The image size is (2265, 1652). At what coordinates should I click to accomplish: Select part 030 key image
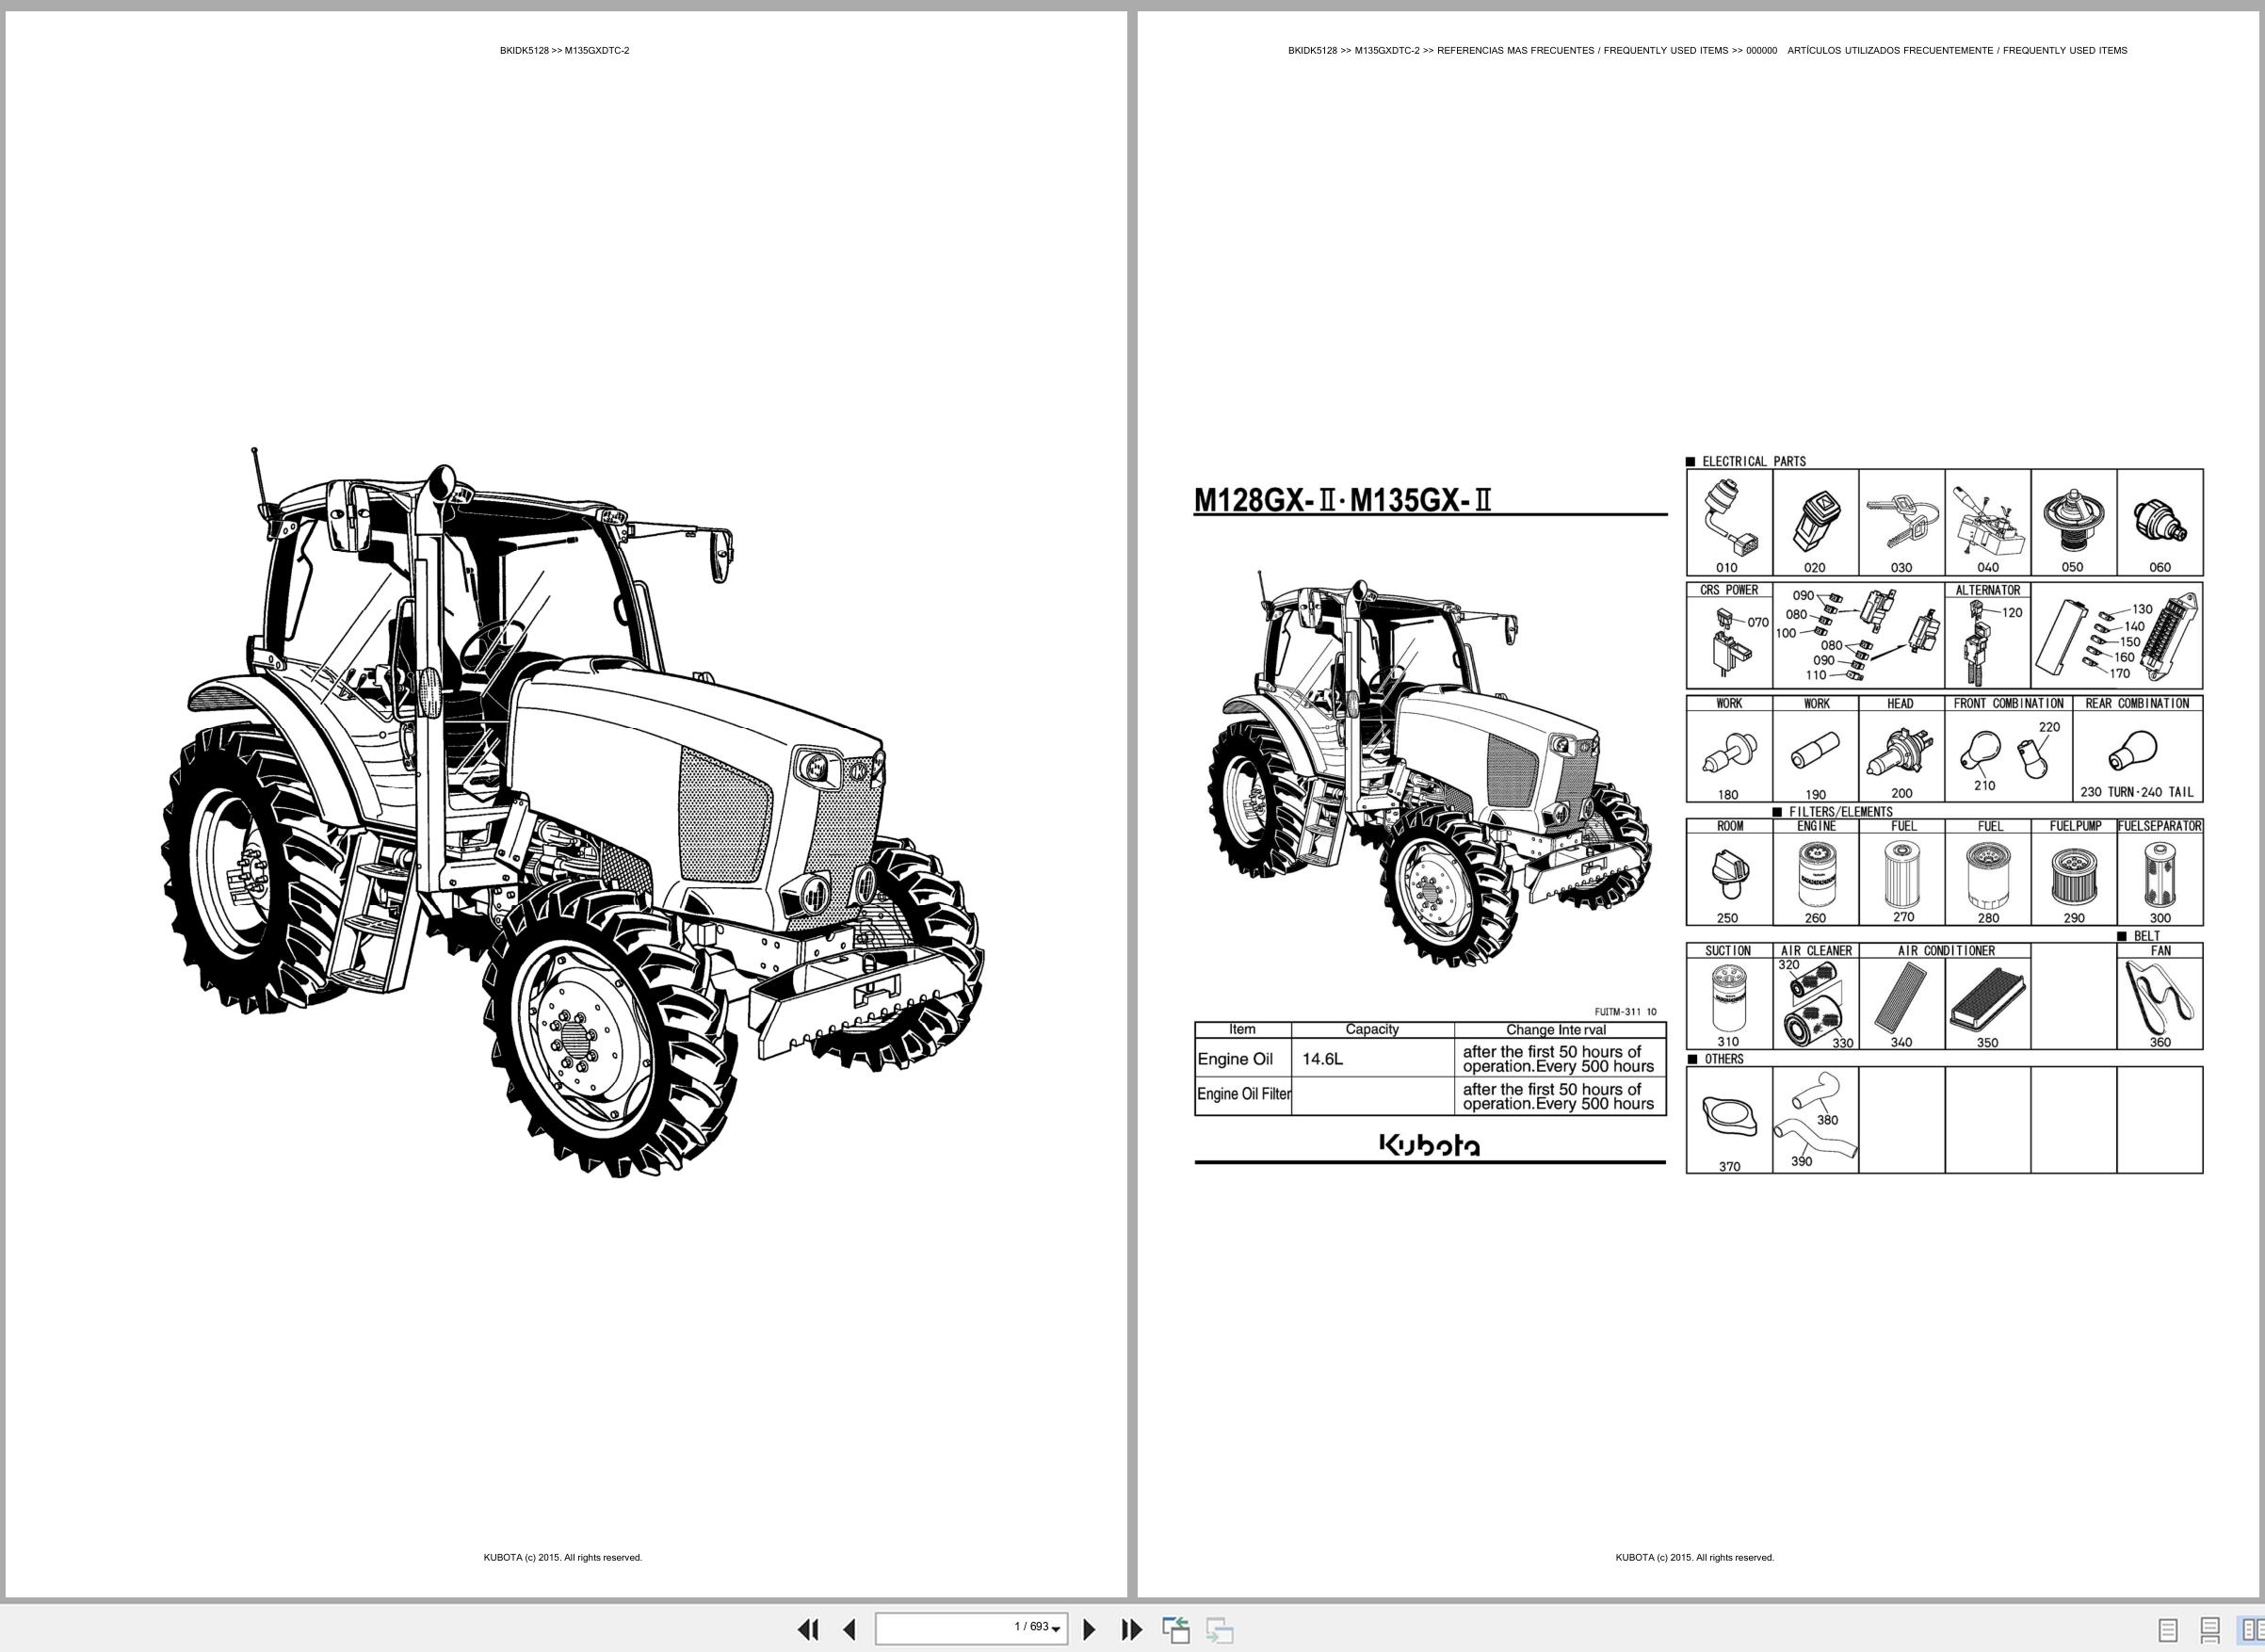click(1901, 522)
